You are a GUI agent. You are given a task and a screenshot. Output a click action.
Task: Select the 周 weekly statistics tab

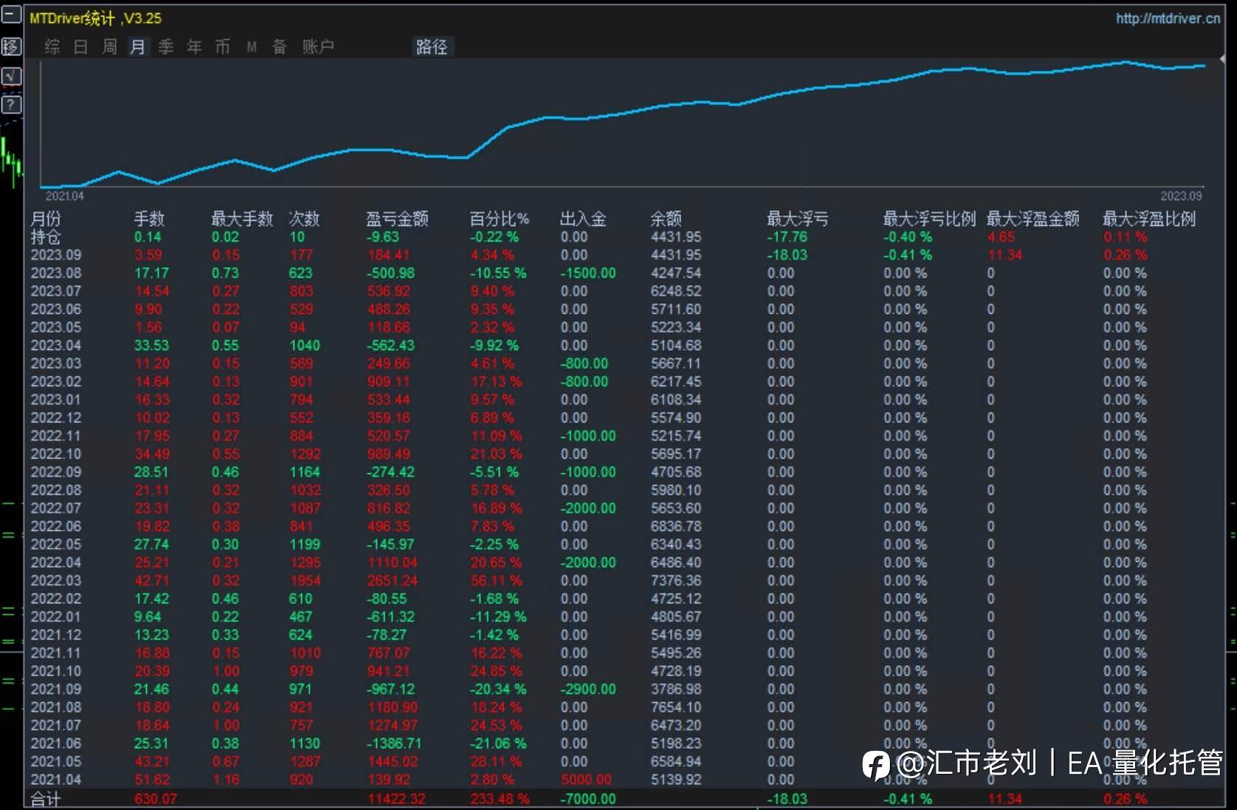coord(109,47)
